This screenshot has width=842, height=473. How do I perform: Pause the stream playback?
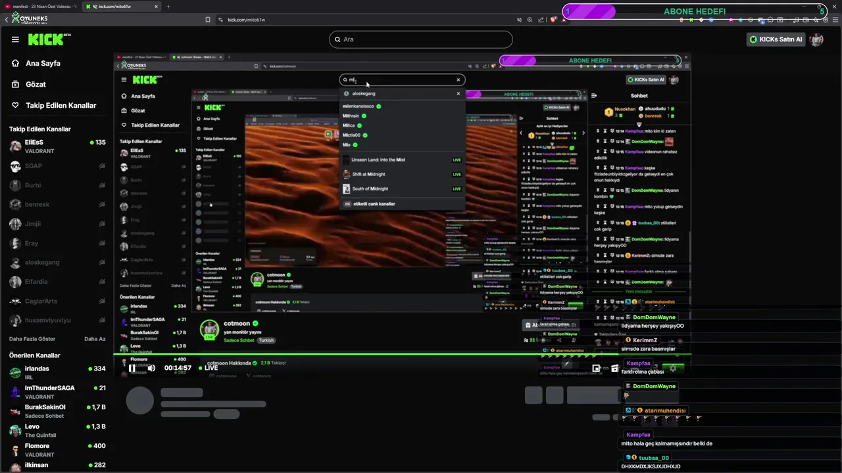click(x=132, y=368)
